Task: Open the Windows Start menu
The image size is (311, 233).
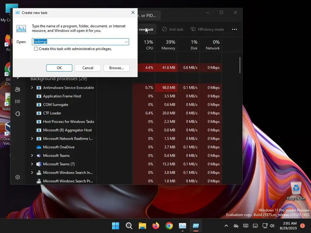Action: [115, 226]
